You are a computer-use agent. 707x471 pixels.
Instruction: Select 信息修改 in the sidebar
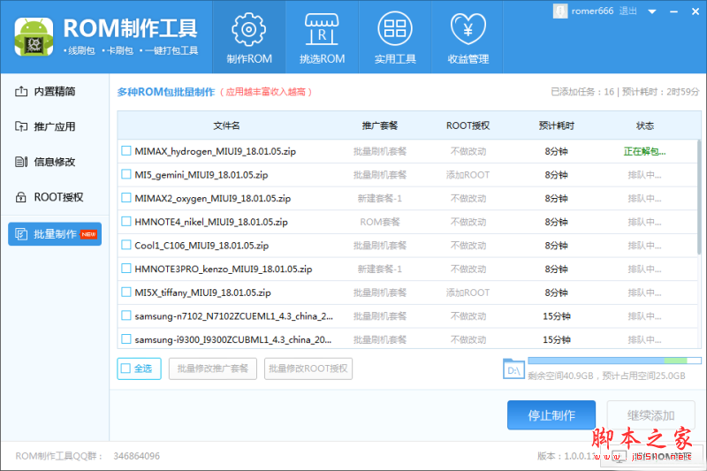point(55,162)
